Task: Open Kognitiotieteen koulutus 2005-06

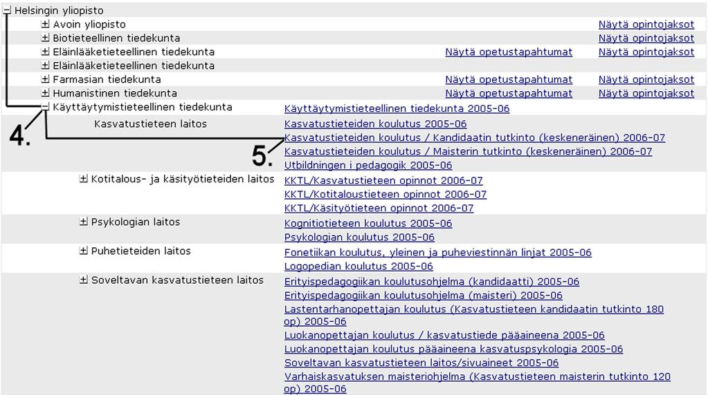Action: point(368,224)
